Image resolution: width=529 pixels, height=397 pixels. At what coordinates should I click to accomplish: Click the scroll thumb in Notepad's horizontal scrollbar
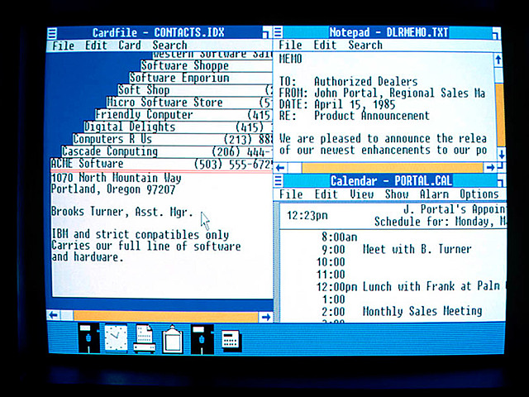pos(294,167)
